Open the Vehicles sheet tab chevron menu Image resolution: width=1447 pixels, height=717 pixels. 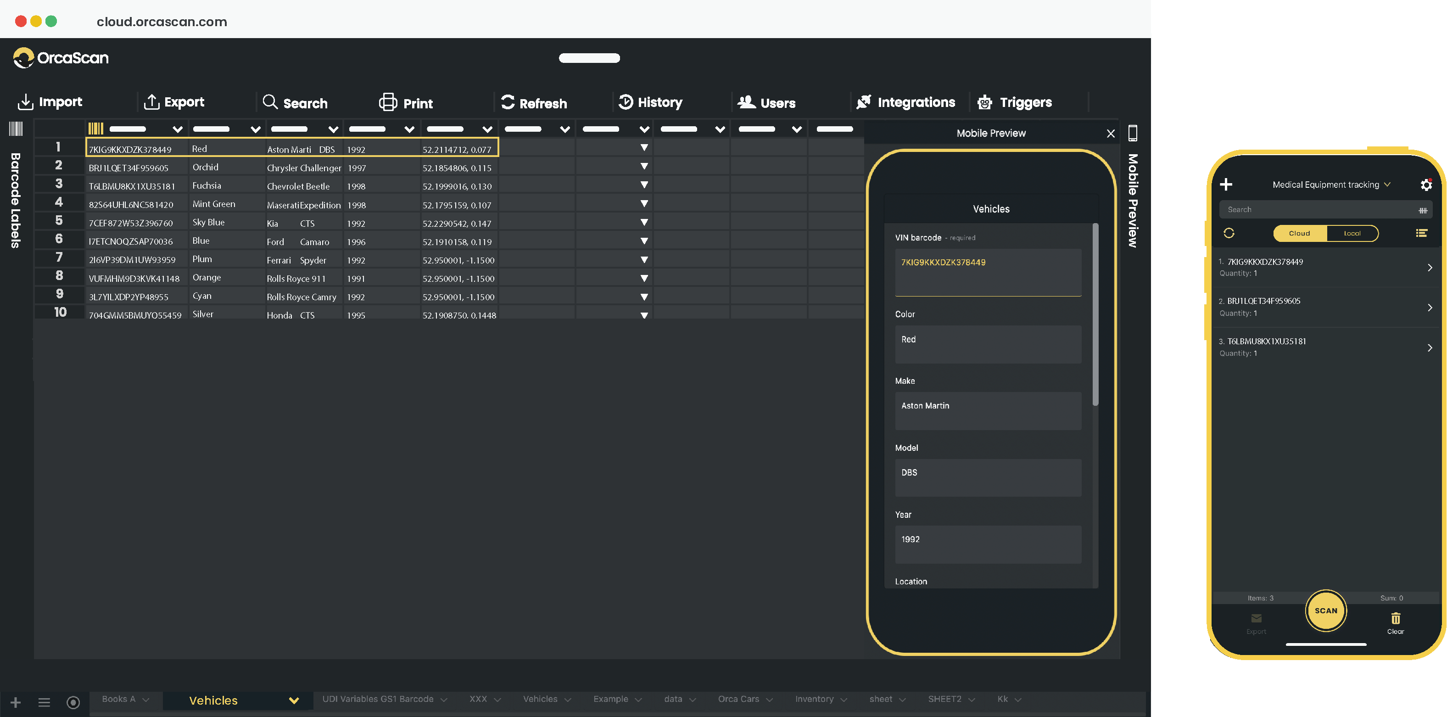click(294, 700)
